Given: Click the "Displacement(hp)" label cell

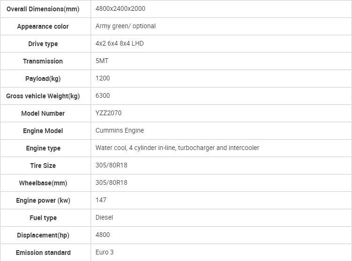Looking at the screenshot, I should [43, 235].
